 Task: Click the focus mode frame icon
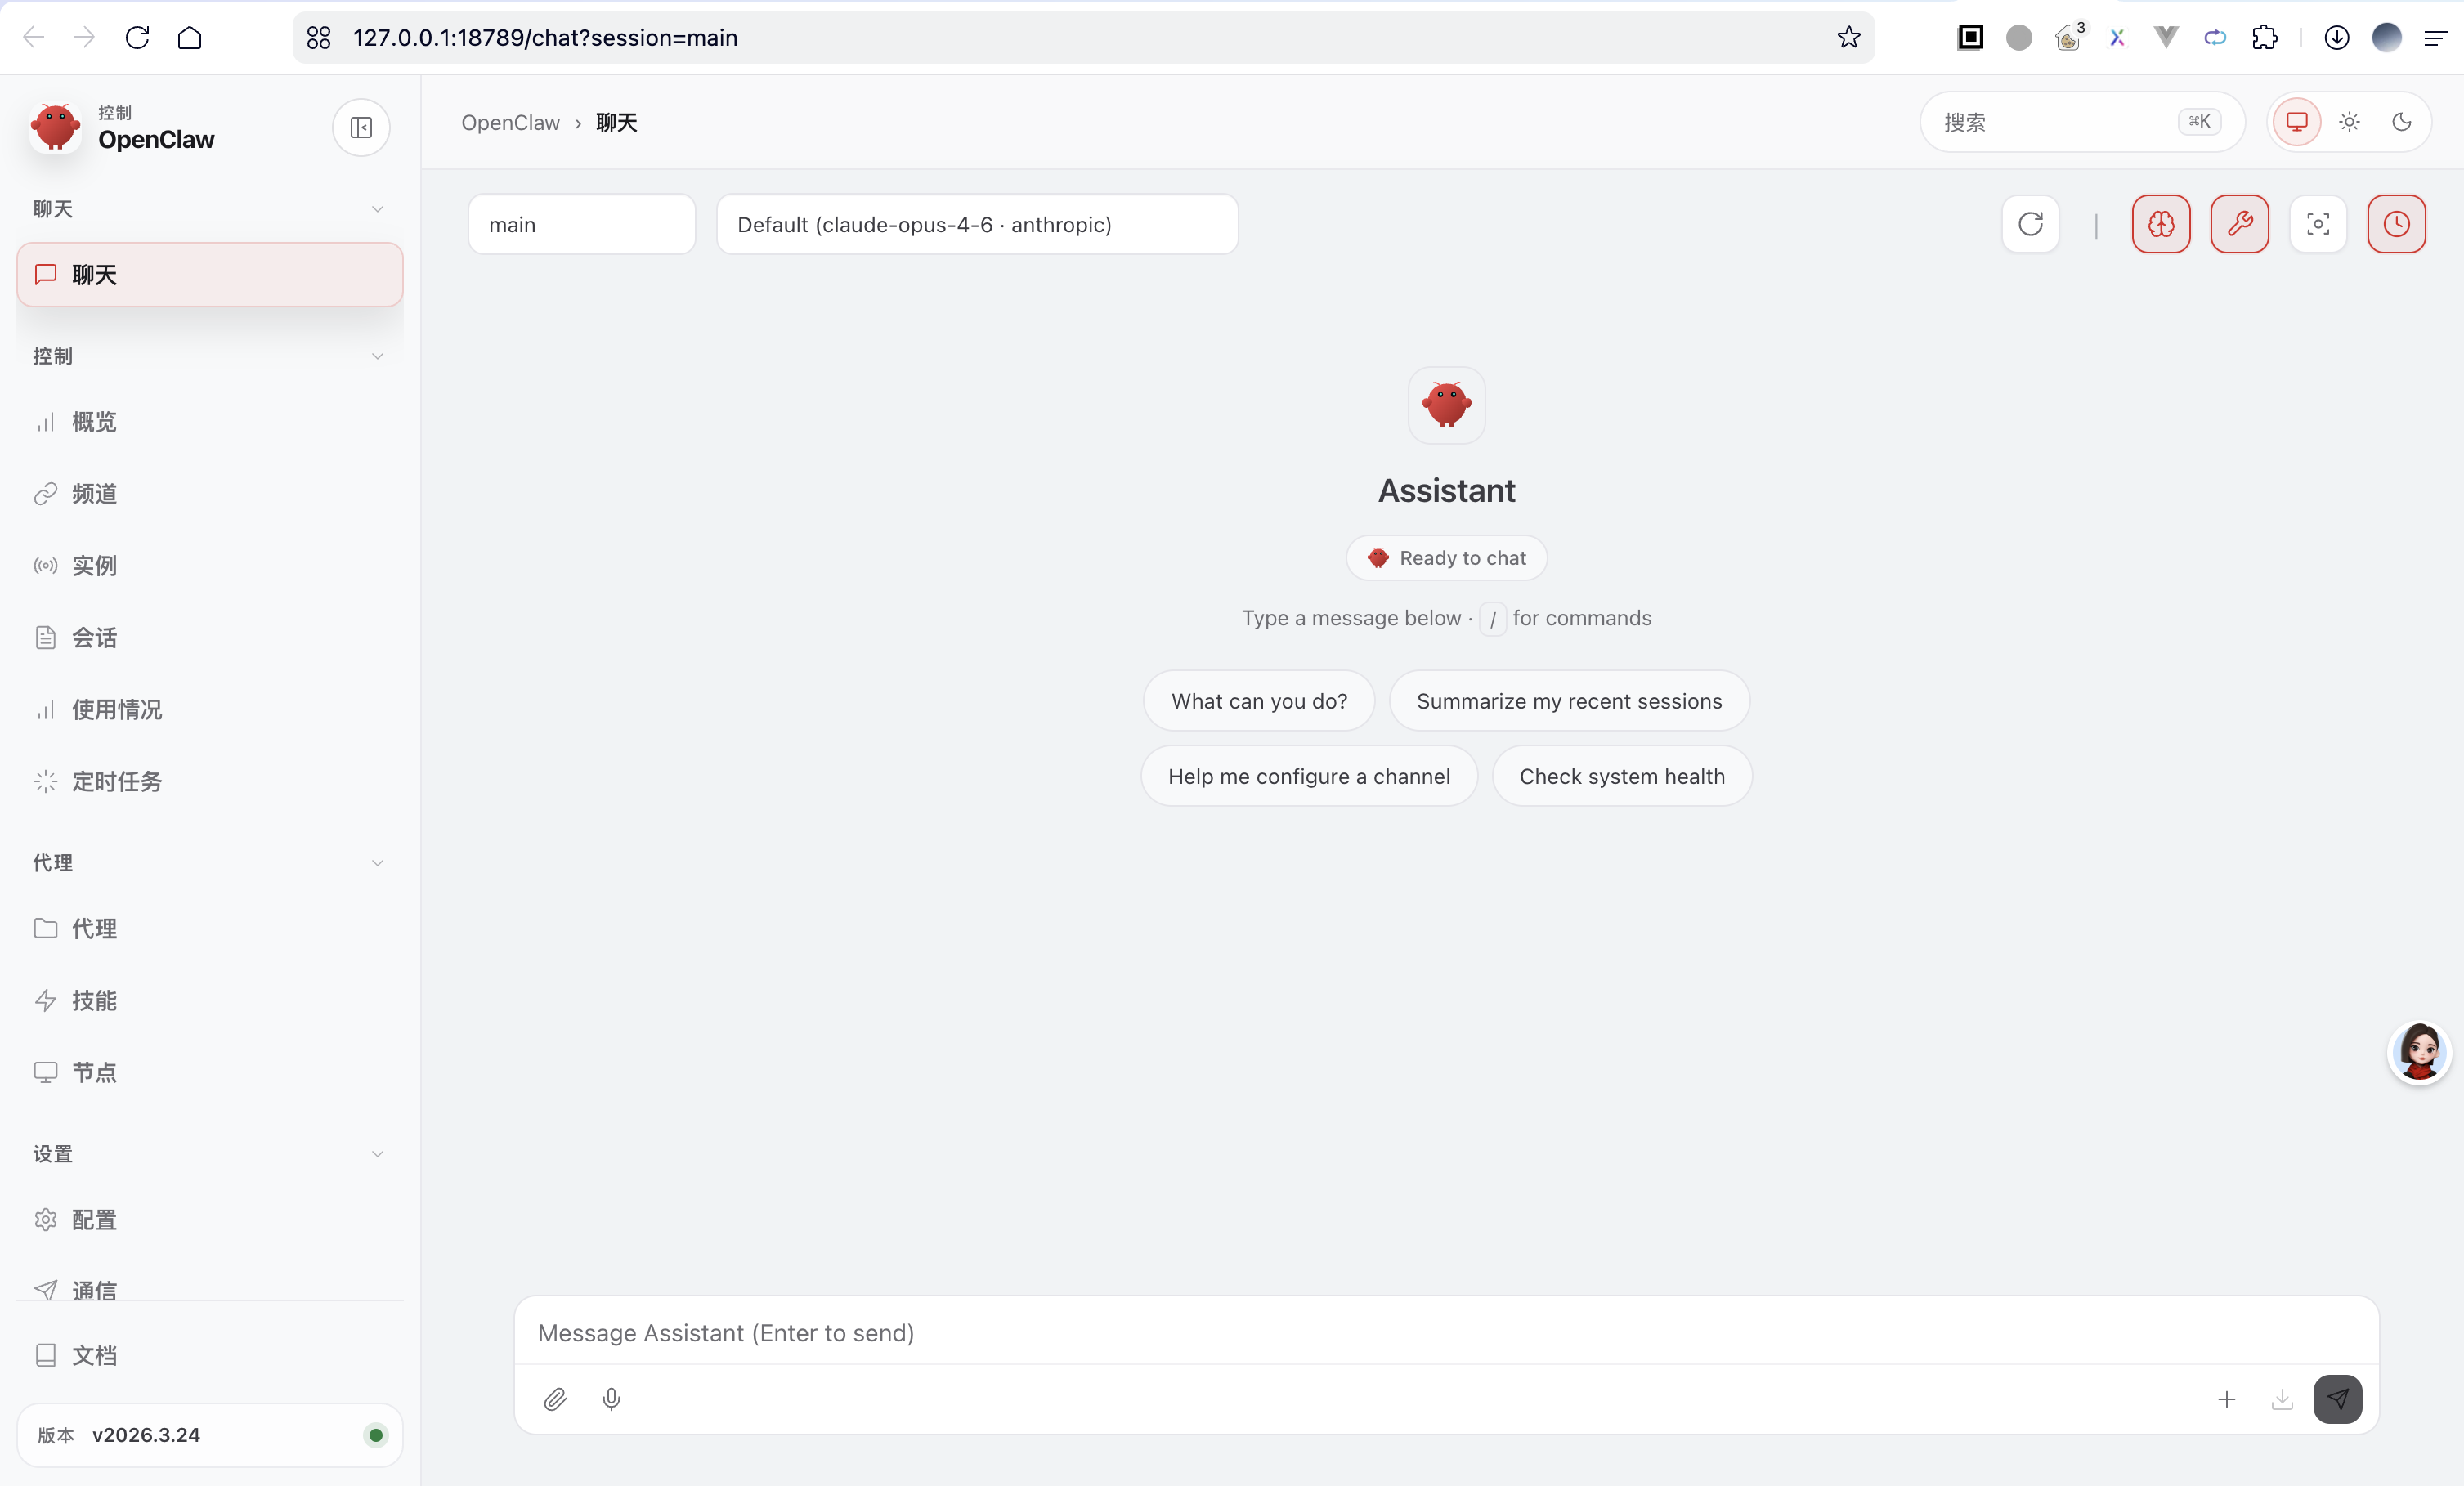point(2318,224)
